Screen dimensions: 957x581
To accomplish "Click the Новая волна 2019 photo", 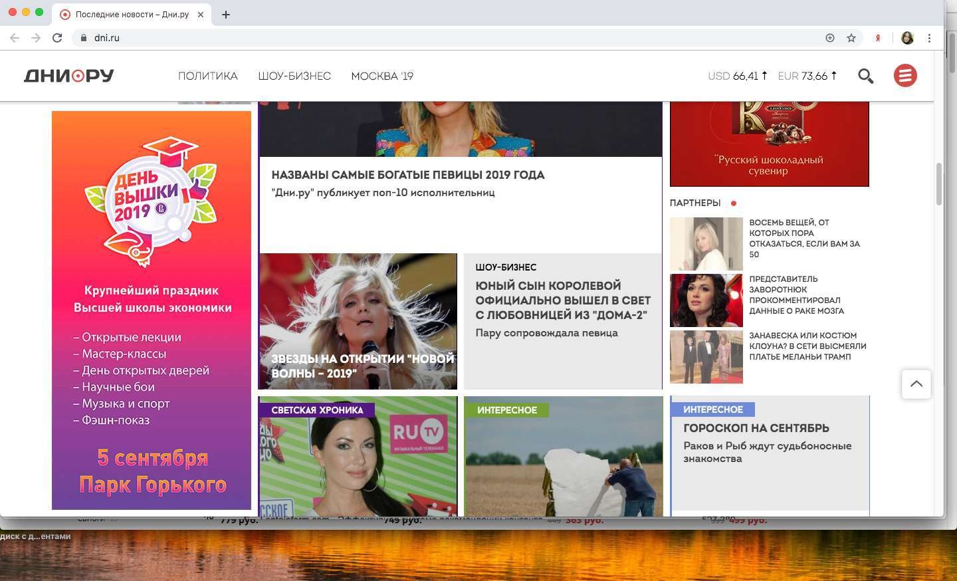I will coord(358,321).
